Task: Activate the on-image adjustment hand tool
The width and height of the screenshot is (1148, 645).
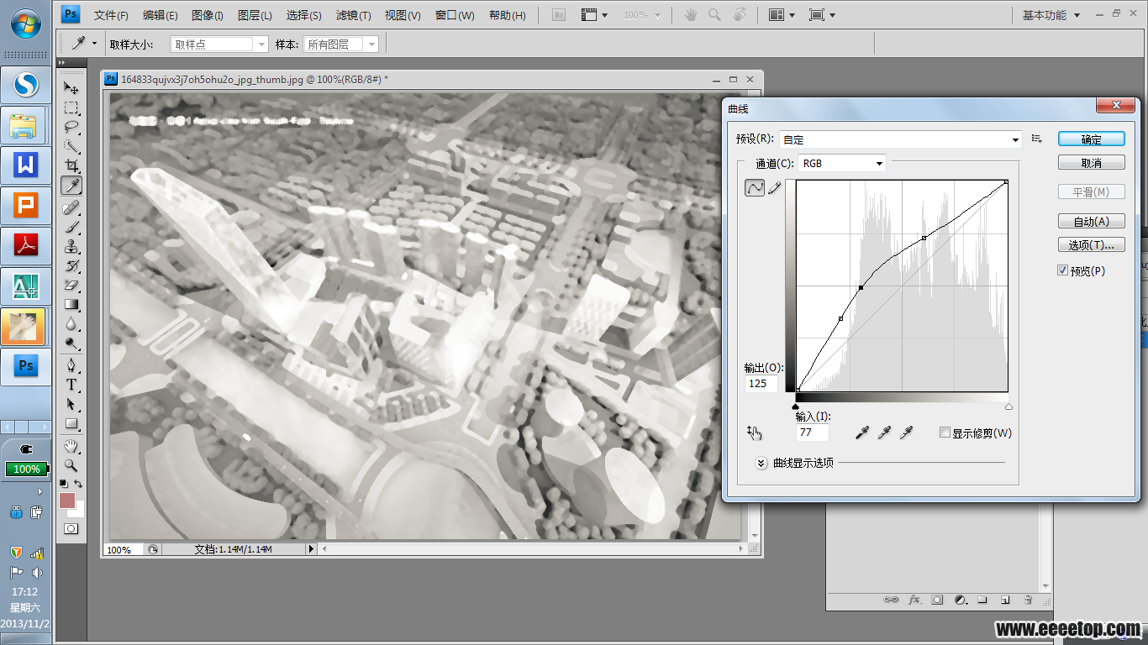Action: point(754,433)
